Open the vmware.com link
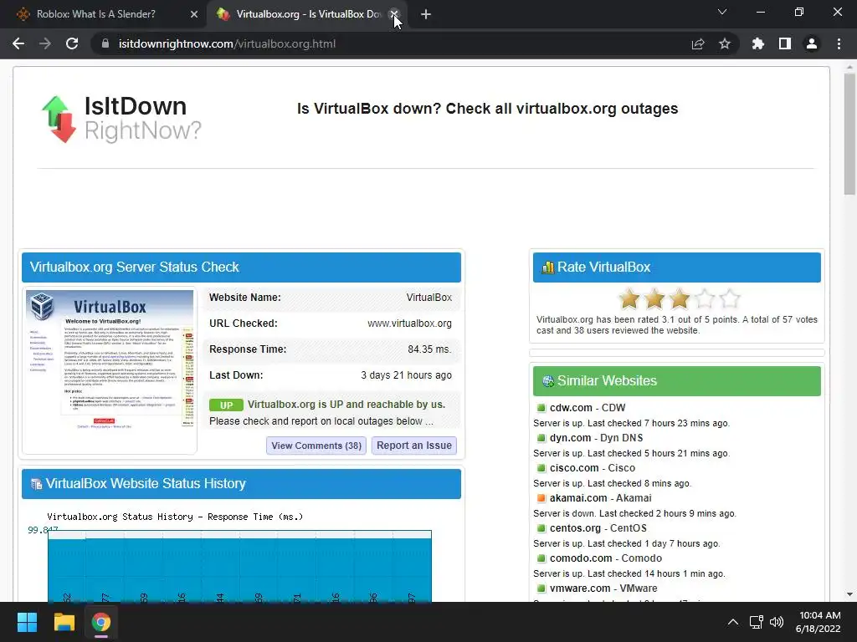This screenshot has width=857, height=642. (x=580, y=588)
